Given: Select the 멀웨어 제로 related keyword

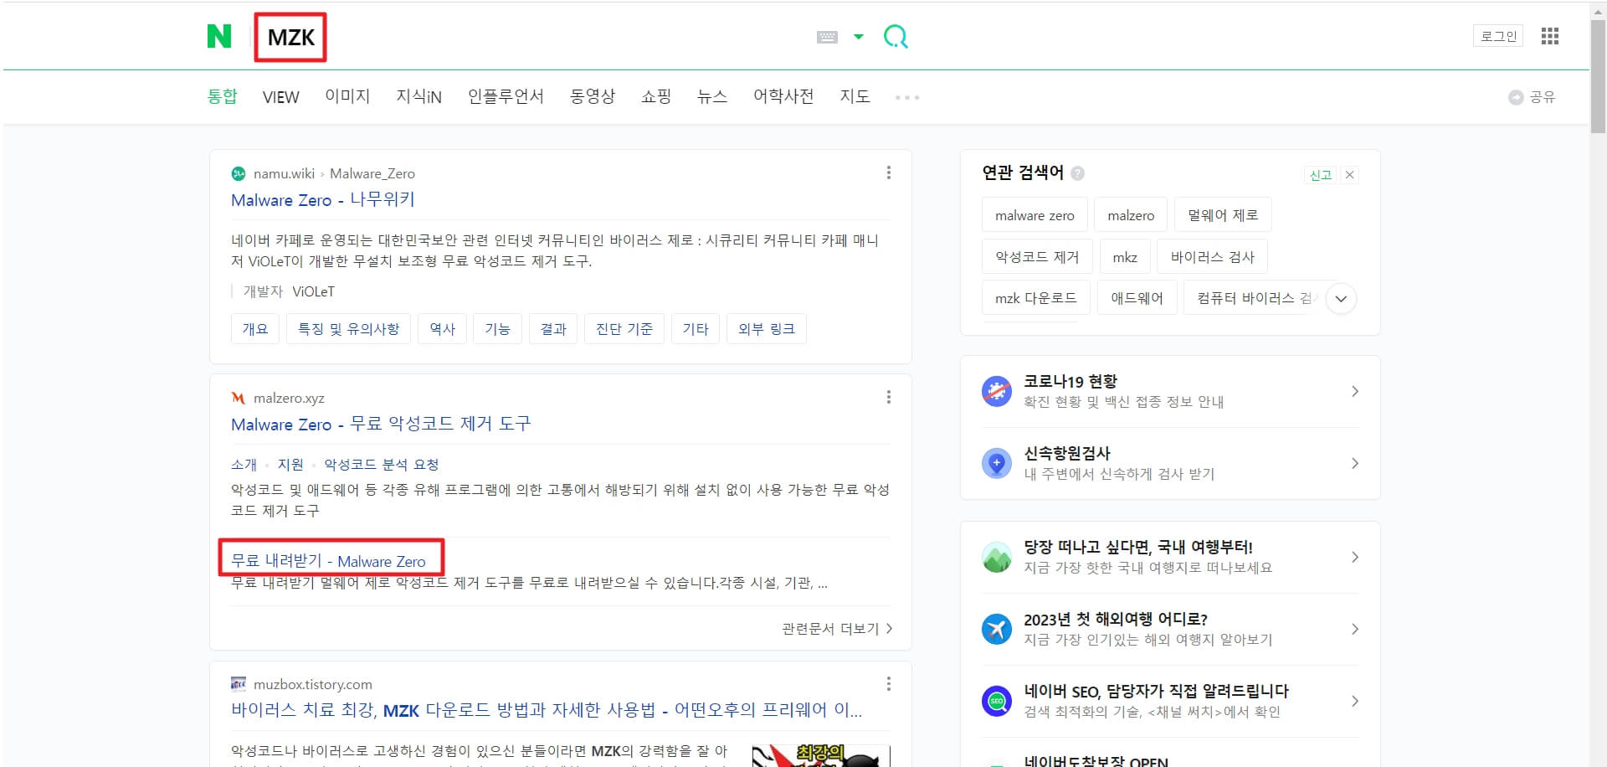Looking at the screenshot, I should coord(1223,214).
